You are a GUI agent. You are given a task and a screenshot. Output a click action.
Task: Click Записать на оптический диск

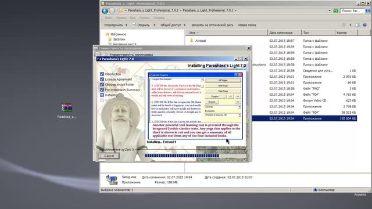tap(212, 25)
